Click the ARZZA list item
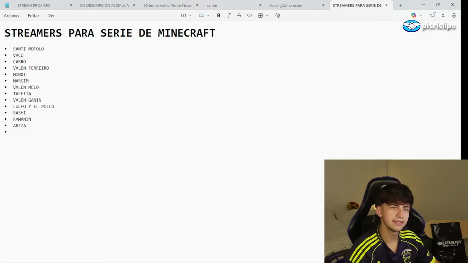Screen dimensions: 468x263 coord(19,126)
